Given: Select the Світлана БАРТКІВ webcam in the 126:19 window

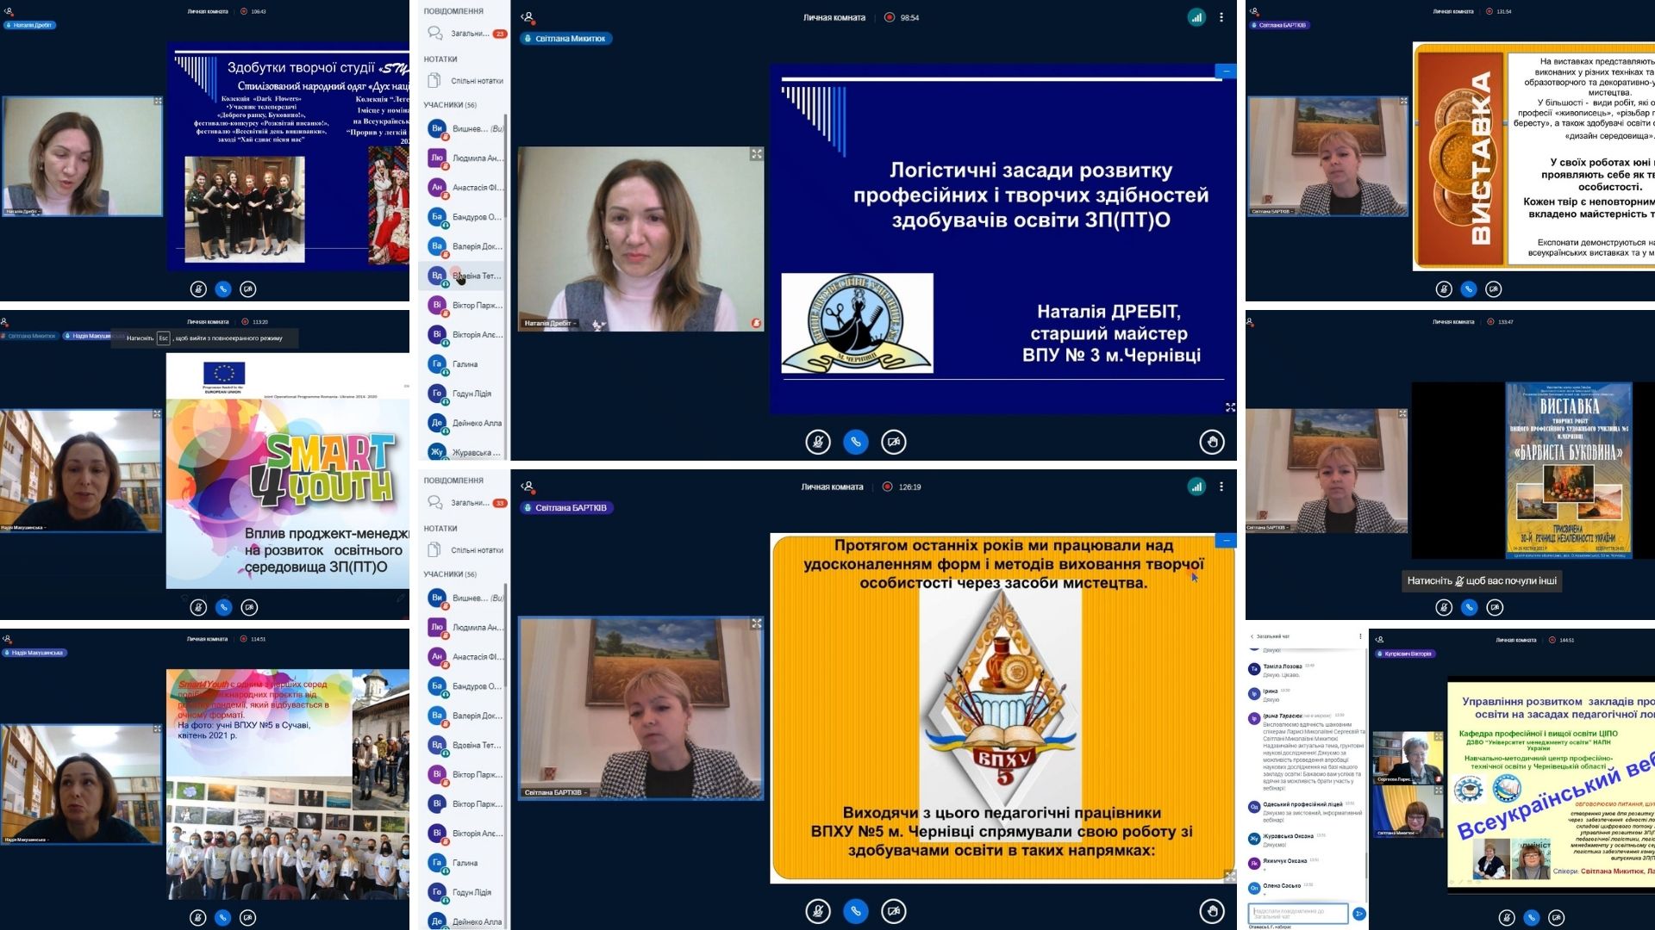Looking at the screenshot, I should click(640, 708).
